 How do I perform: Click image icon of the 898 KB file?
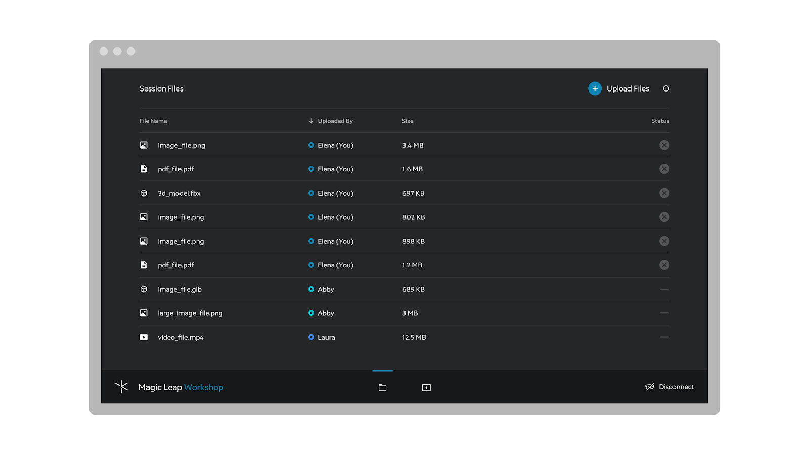(x=144, y=241)
